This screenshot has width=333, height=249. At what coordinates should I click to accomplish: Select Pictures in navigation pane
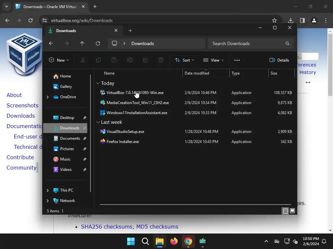(x=65, y=149)
